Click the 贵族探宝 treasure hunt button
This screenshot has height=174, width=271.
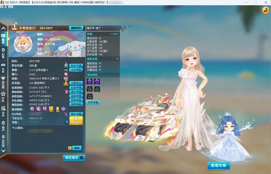(76, 100)
